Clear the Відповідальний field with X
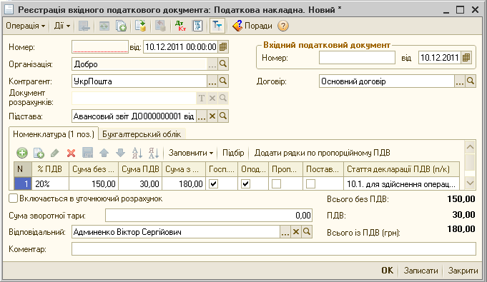 [x=295, y=232]
